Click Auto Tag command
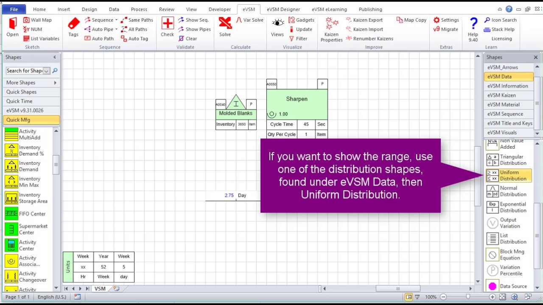 pyautogui.click(x=134, y=39)
